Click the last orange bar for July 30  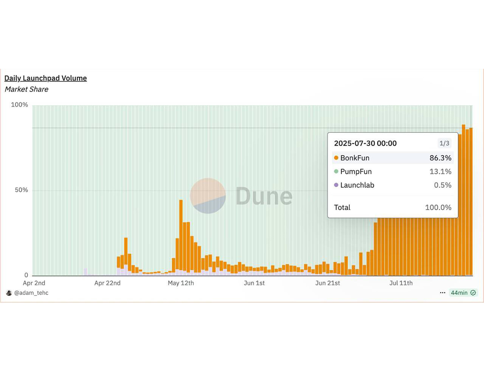click(471, 201)
